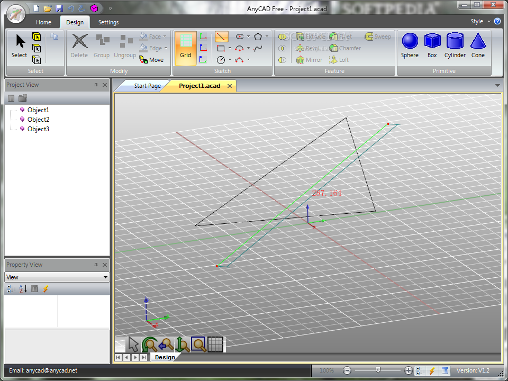
Task: Click the rotate view magnifier icon
Action: click(149, 344)
